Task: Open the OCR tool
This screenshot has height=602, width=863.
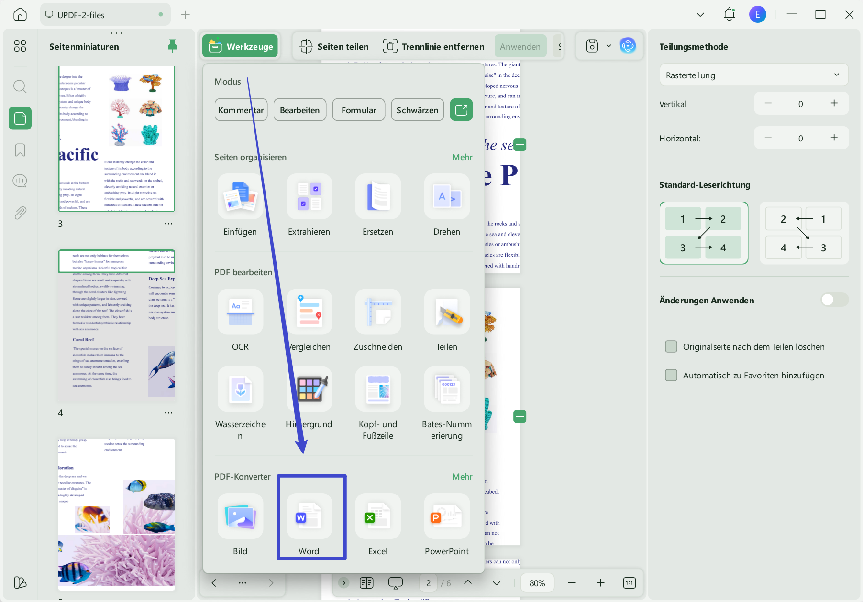Action: point(240,312)
